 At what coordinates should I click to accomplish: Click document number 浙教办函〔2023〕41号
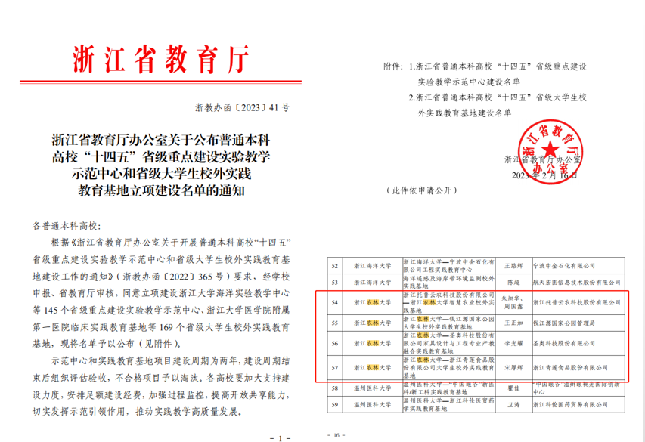click(x=242, y=108)
